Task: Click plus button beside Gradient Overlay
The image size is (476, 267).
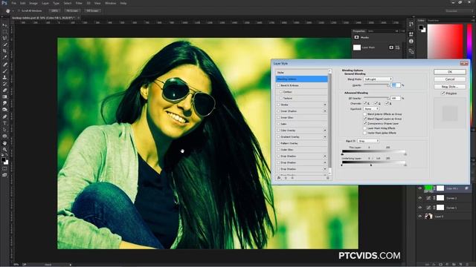Action: [x=325, y=136]
